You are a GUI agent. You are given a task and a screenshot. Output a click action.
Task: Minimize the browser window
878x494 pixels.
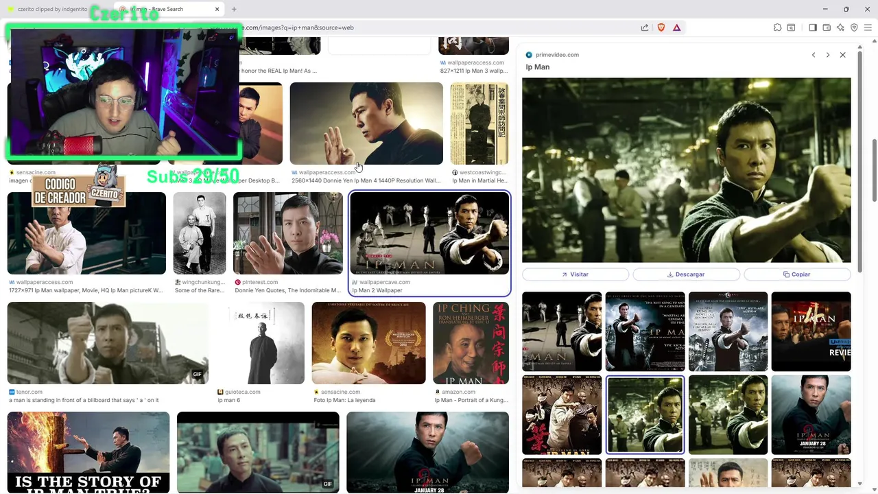[825, 9]
